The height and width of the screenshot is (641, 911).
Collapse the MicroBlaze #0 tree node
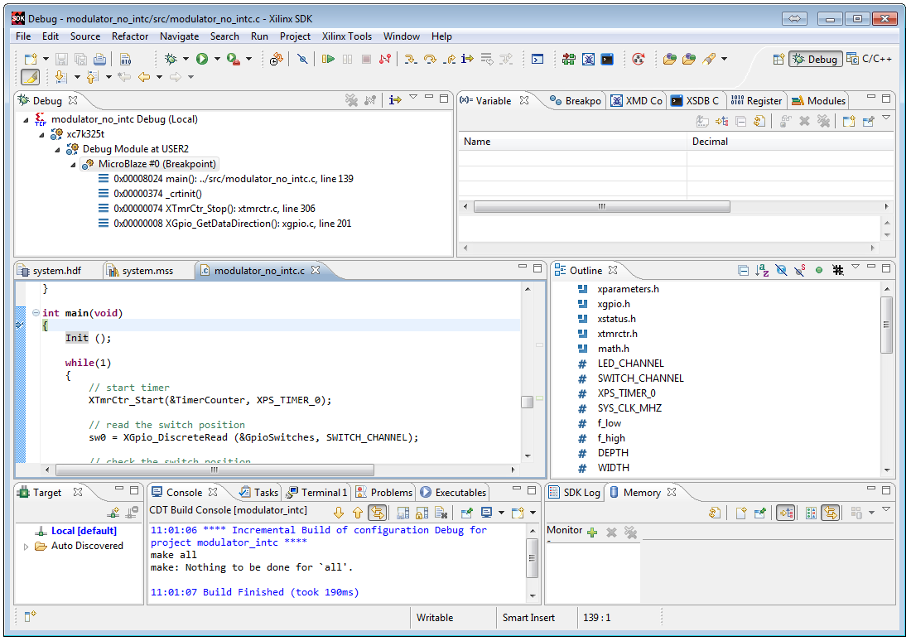73,165
